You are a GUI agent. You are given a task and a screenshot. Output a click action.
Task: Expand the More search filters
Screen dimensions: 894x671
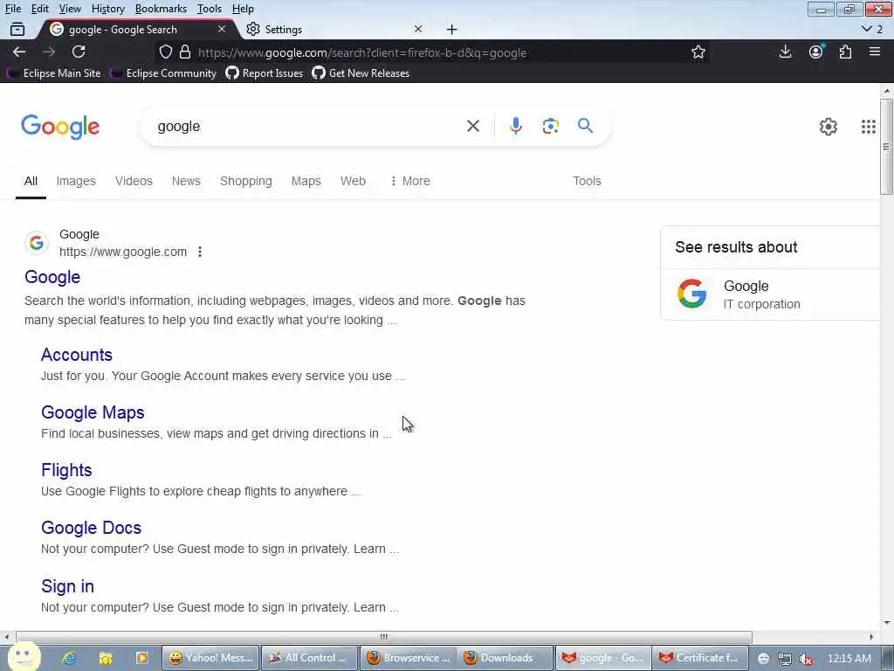pyautogui.click(x=410, y=181)
